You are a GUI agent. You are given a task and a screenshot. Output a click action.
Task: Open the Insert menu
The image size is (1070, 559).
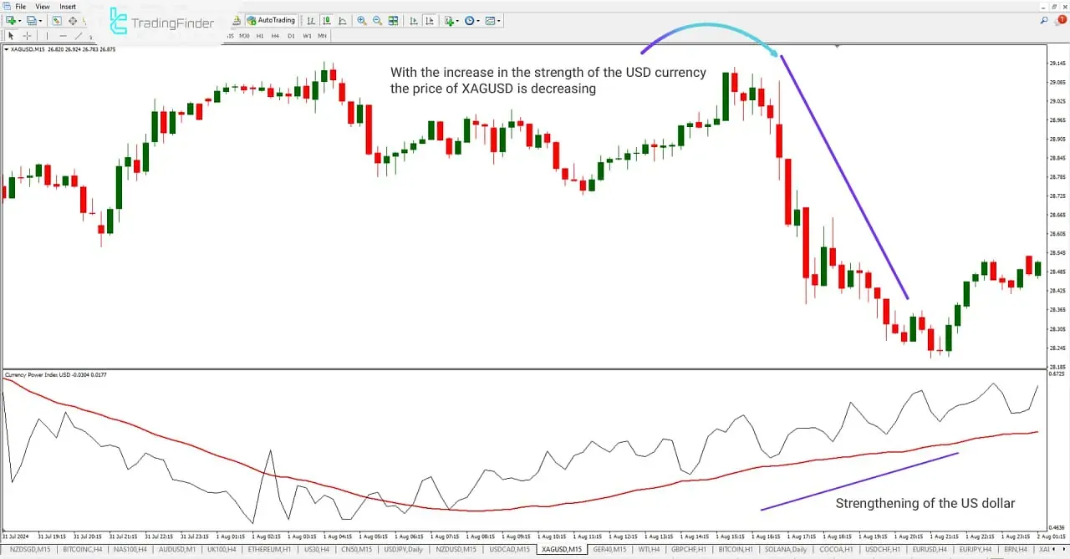67,6
